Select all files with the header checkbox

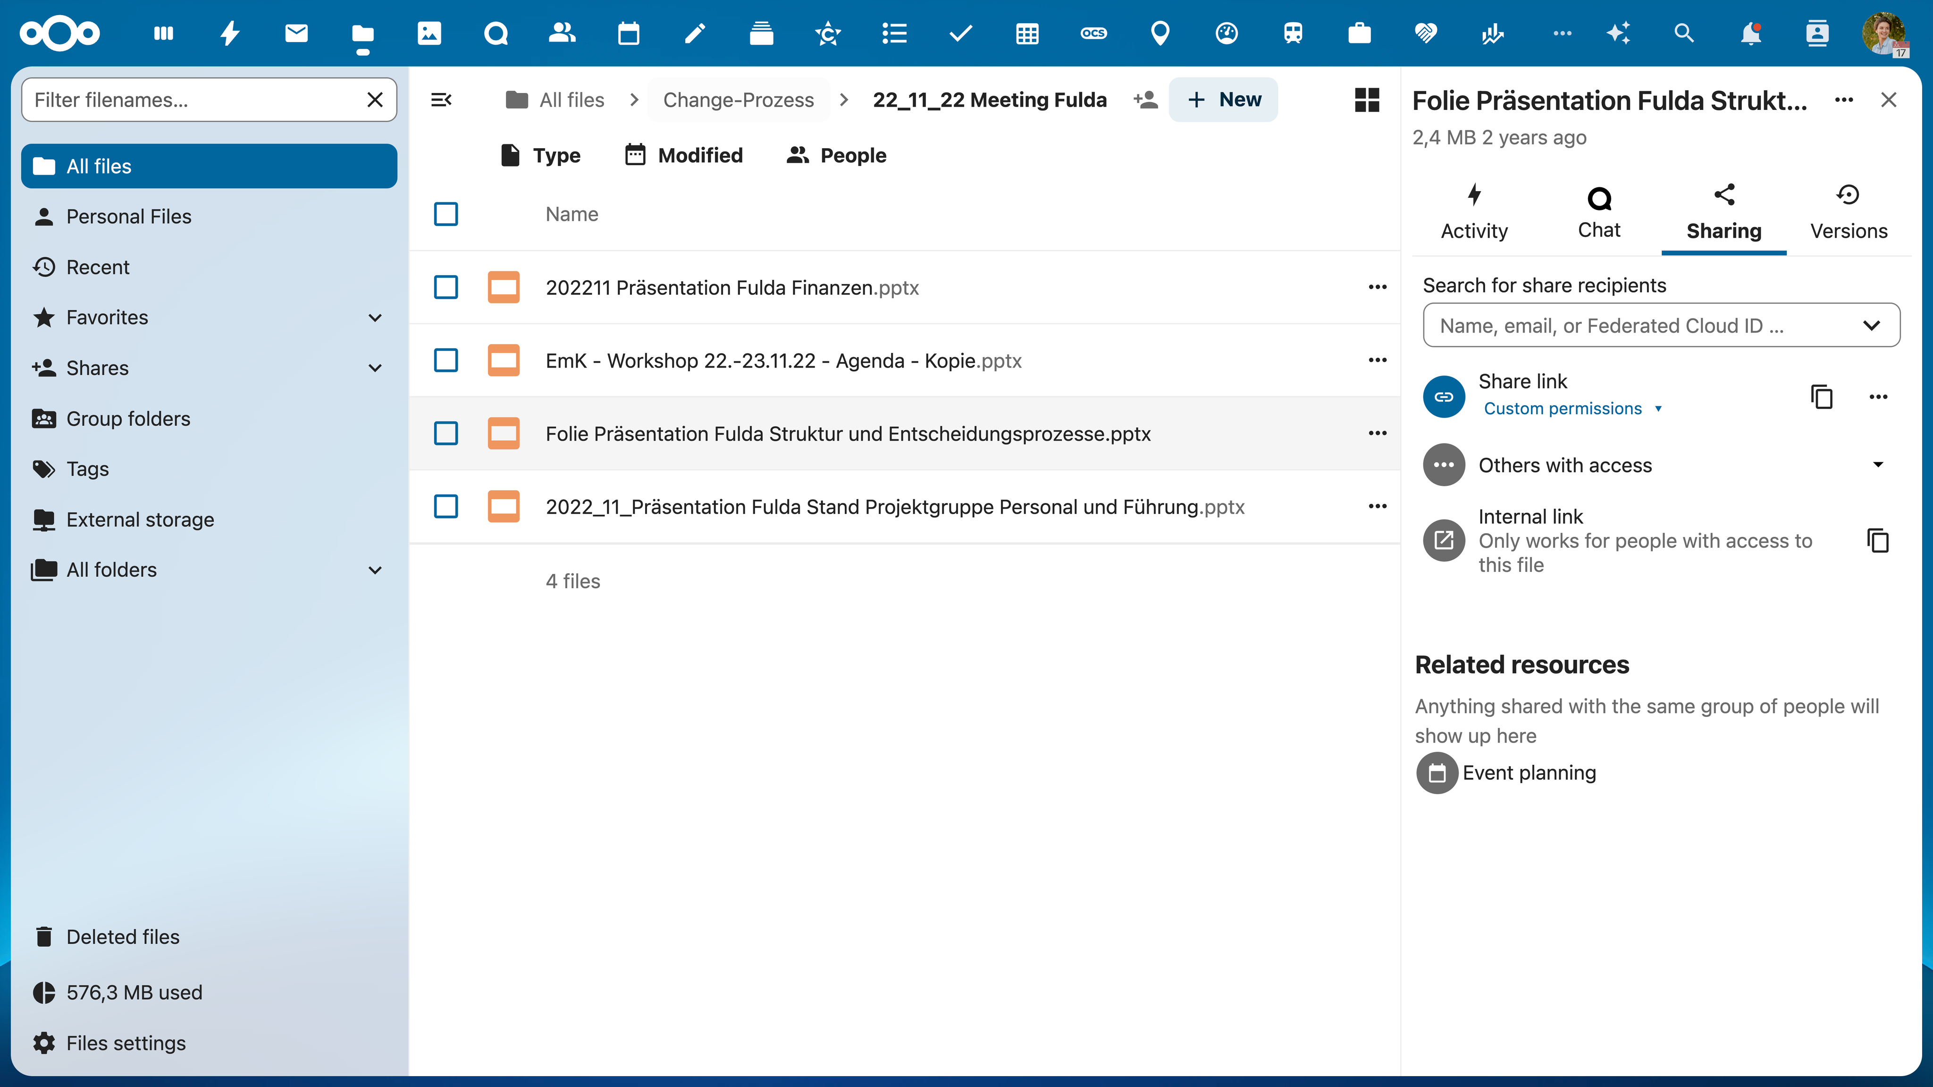(x=445, y=214)
